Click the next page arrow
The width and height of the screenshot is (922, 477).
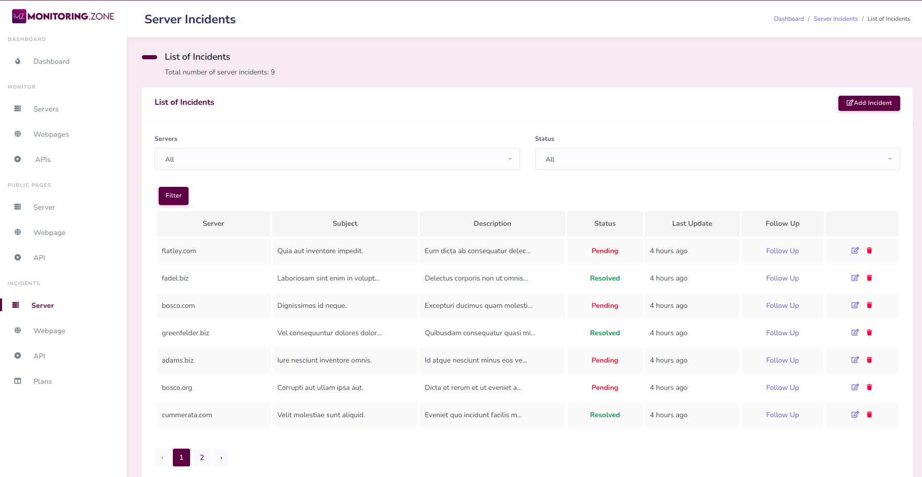click(x=221, y=457)
